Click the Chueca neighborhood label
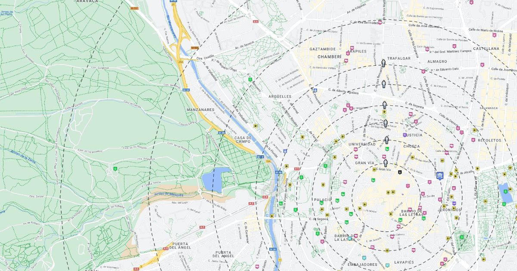 coord(412,146)
